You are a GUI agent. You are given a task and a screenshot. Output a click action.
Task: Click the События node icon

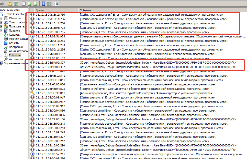(x=6, y=55)
